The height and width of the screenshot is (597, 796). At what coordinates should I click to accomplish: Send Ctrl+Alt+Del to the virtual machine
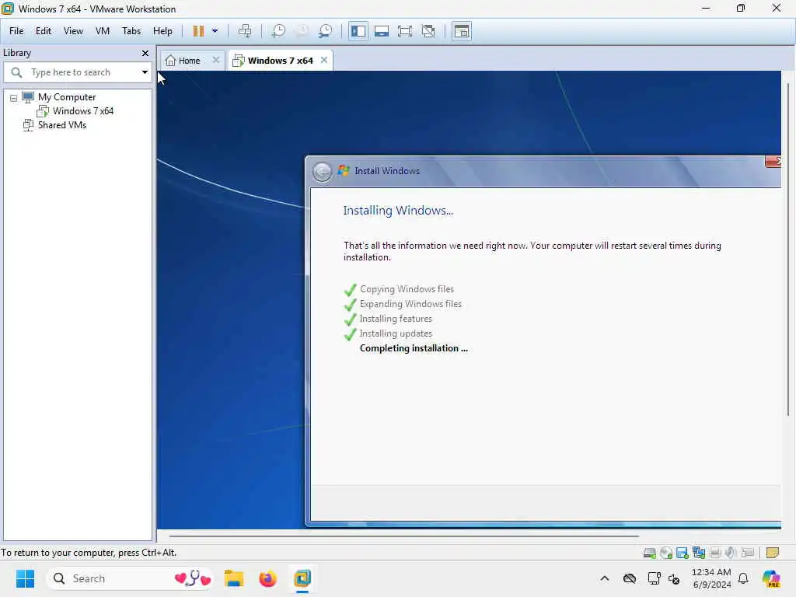coord(245,31)
